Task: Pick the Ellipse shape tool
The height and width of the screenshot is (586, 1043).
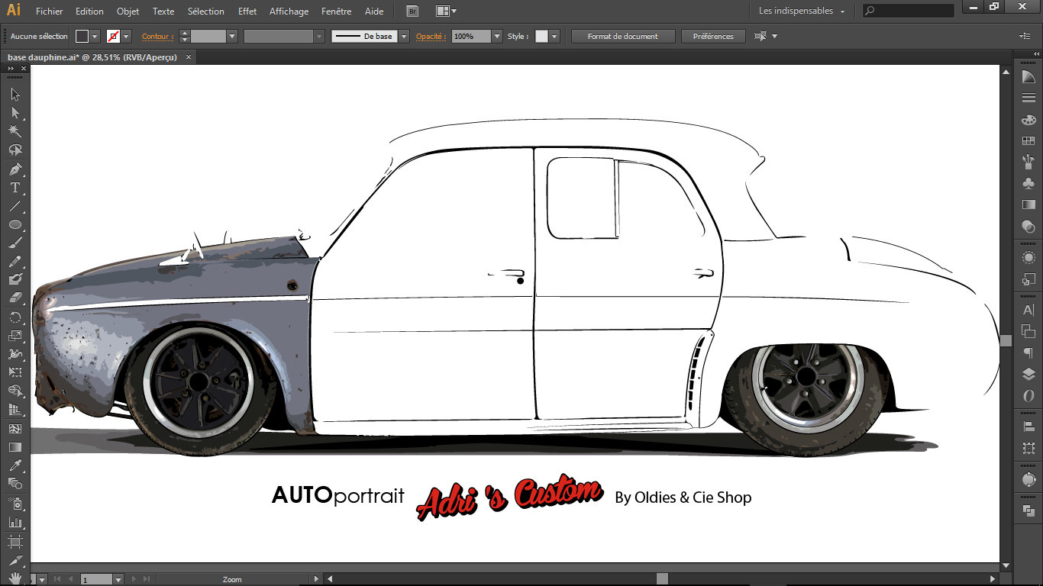Action: (15, 224)
